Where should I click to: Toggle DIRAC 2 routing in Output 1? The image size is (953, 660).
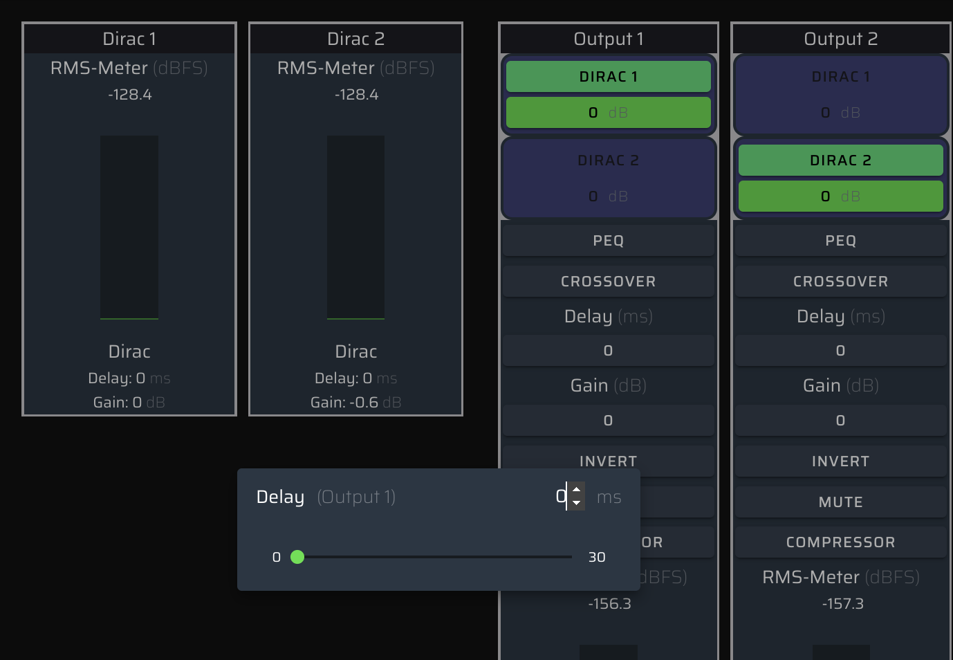pos(609,161)
